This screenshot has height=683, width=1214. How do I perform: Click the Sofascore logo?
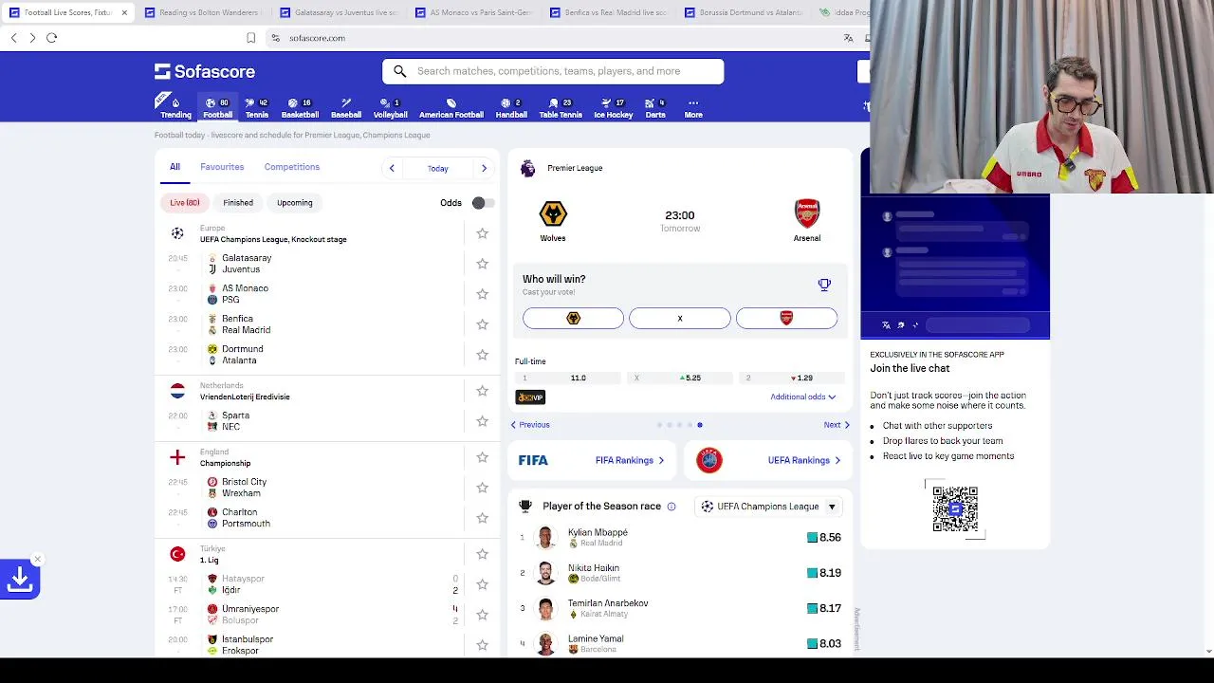point(205,71)
